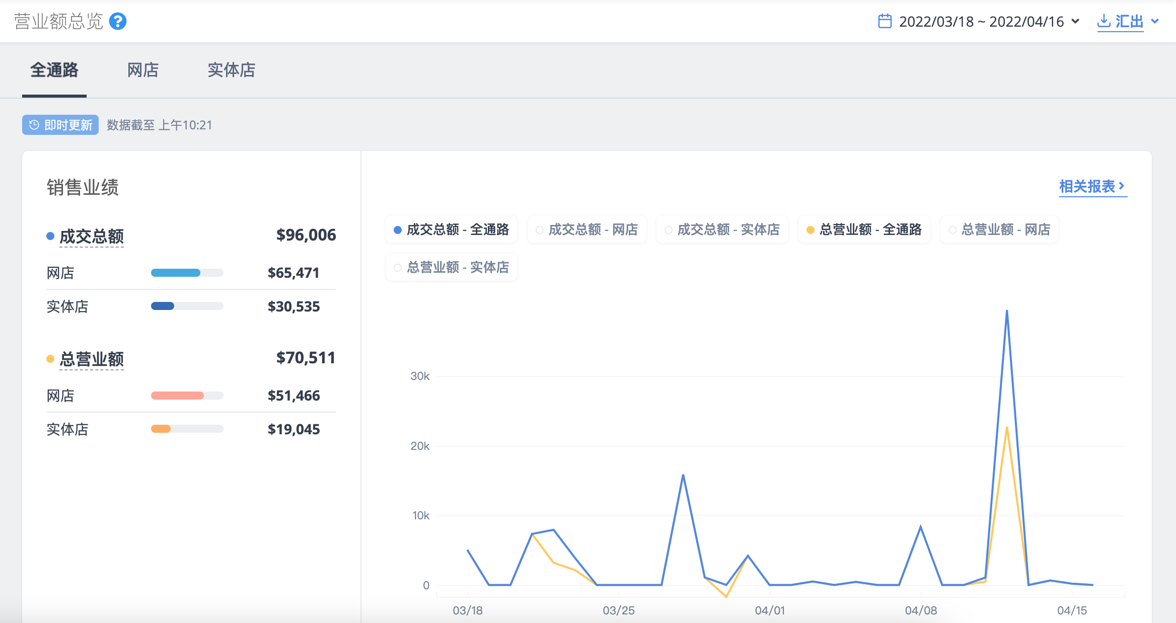Open the 相关报表 link

[x=1093, y=187]
